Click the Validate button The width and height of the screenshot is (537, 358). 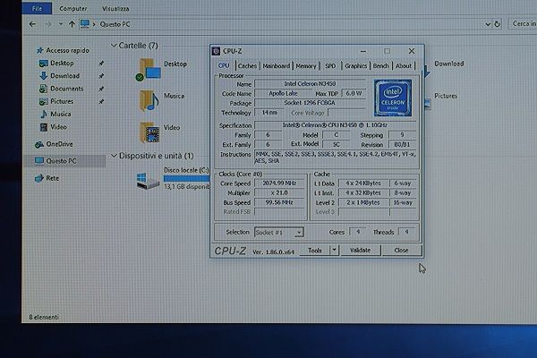(361, 251)
